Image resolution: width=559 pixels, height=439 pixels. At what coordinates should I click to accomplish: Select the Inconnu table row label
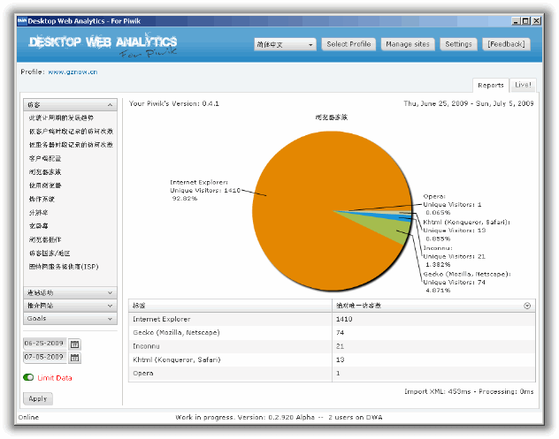tap(146, 346)
